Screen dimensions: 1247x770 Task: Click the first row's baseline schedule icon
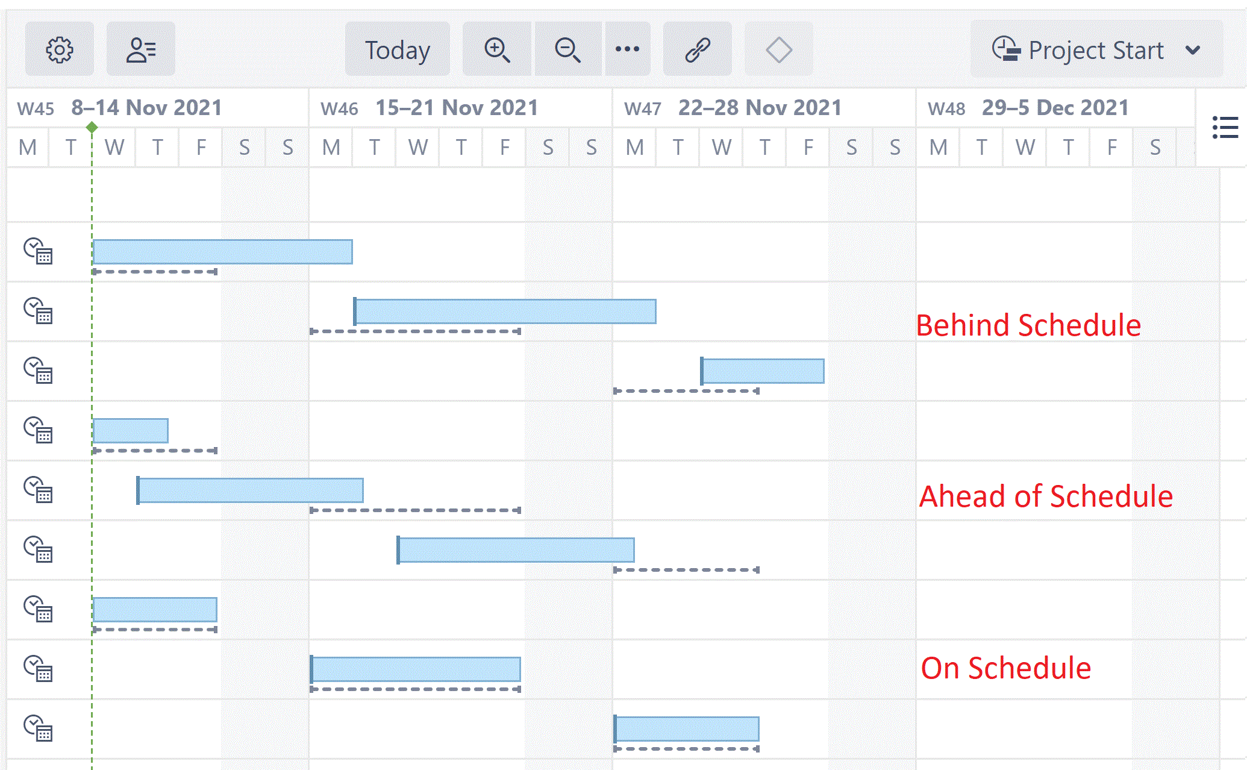pos(38,251)
